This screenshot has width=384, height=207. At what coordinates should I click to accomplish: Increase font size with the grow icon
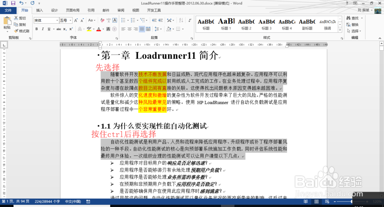(x=76, y=20)
